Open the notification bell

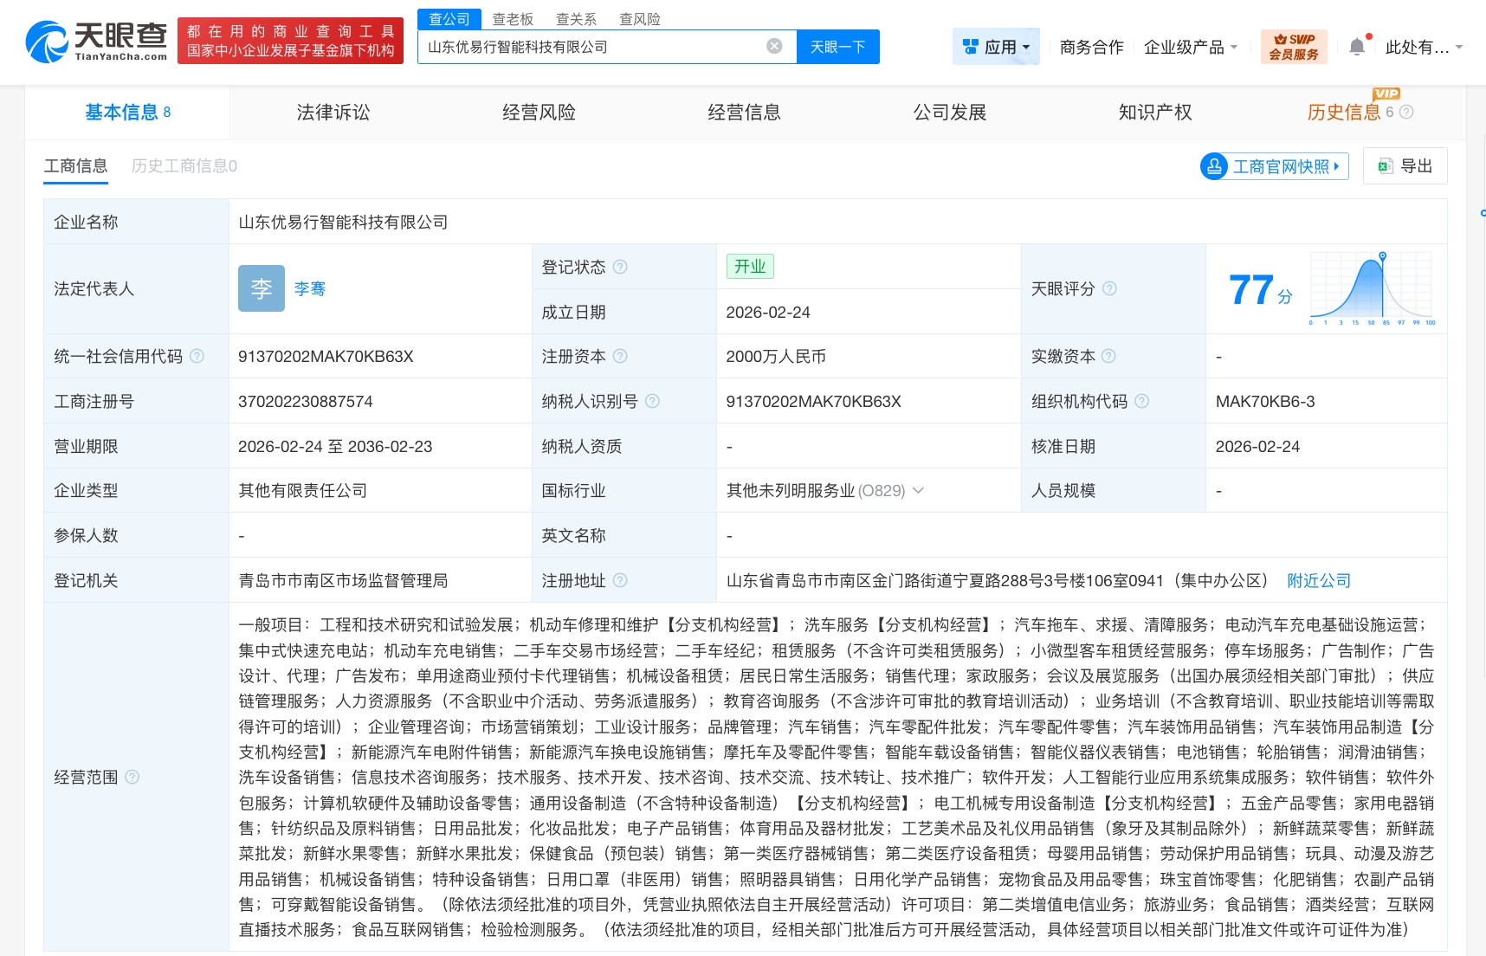(1357, 47)
